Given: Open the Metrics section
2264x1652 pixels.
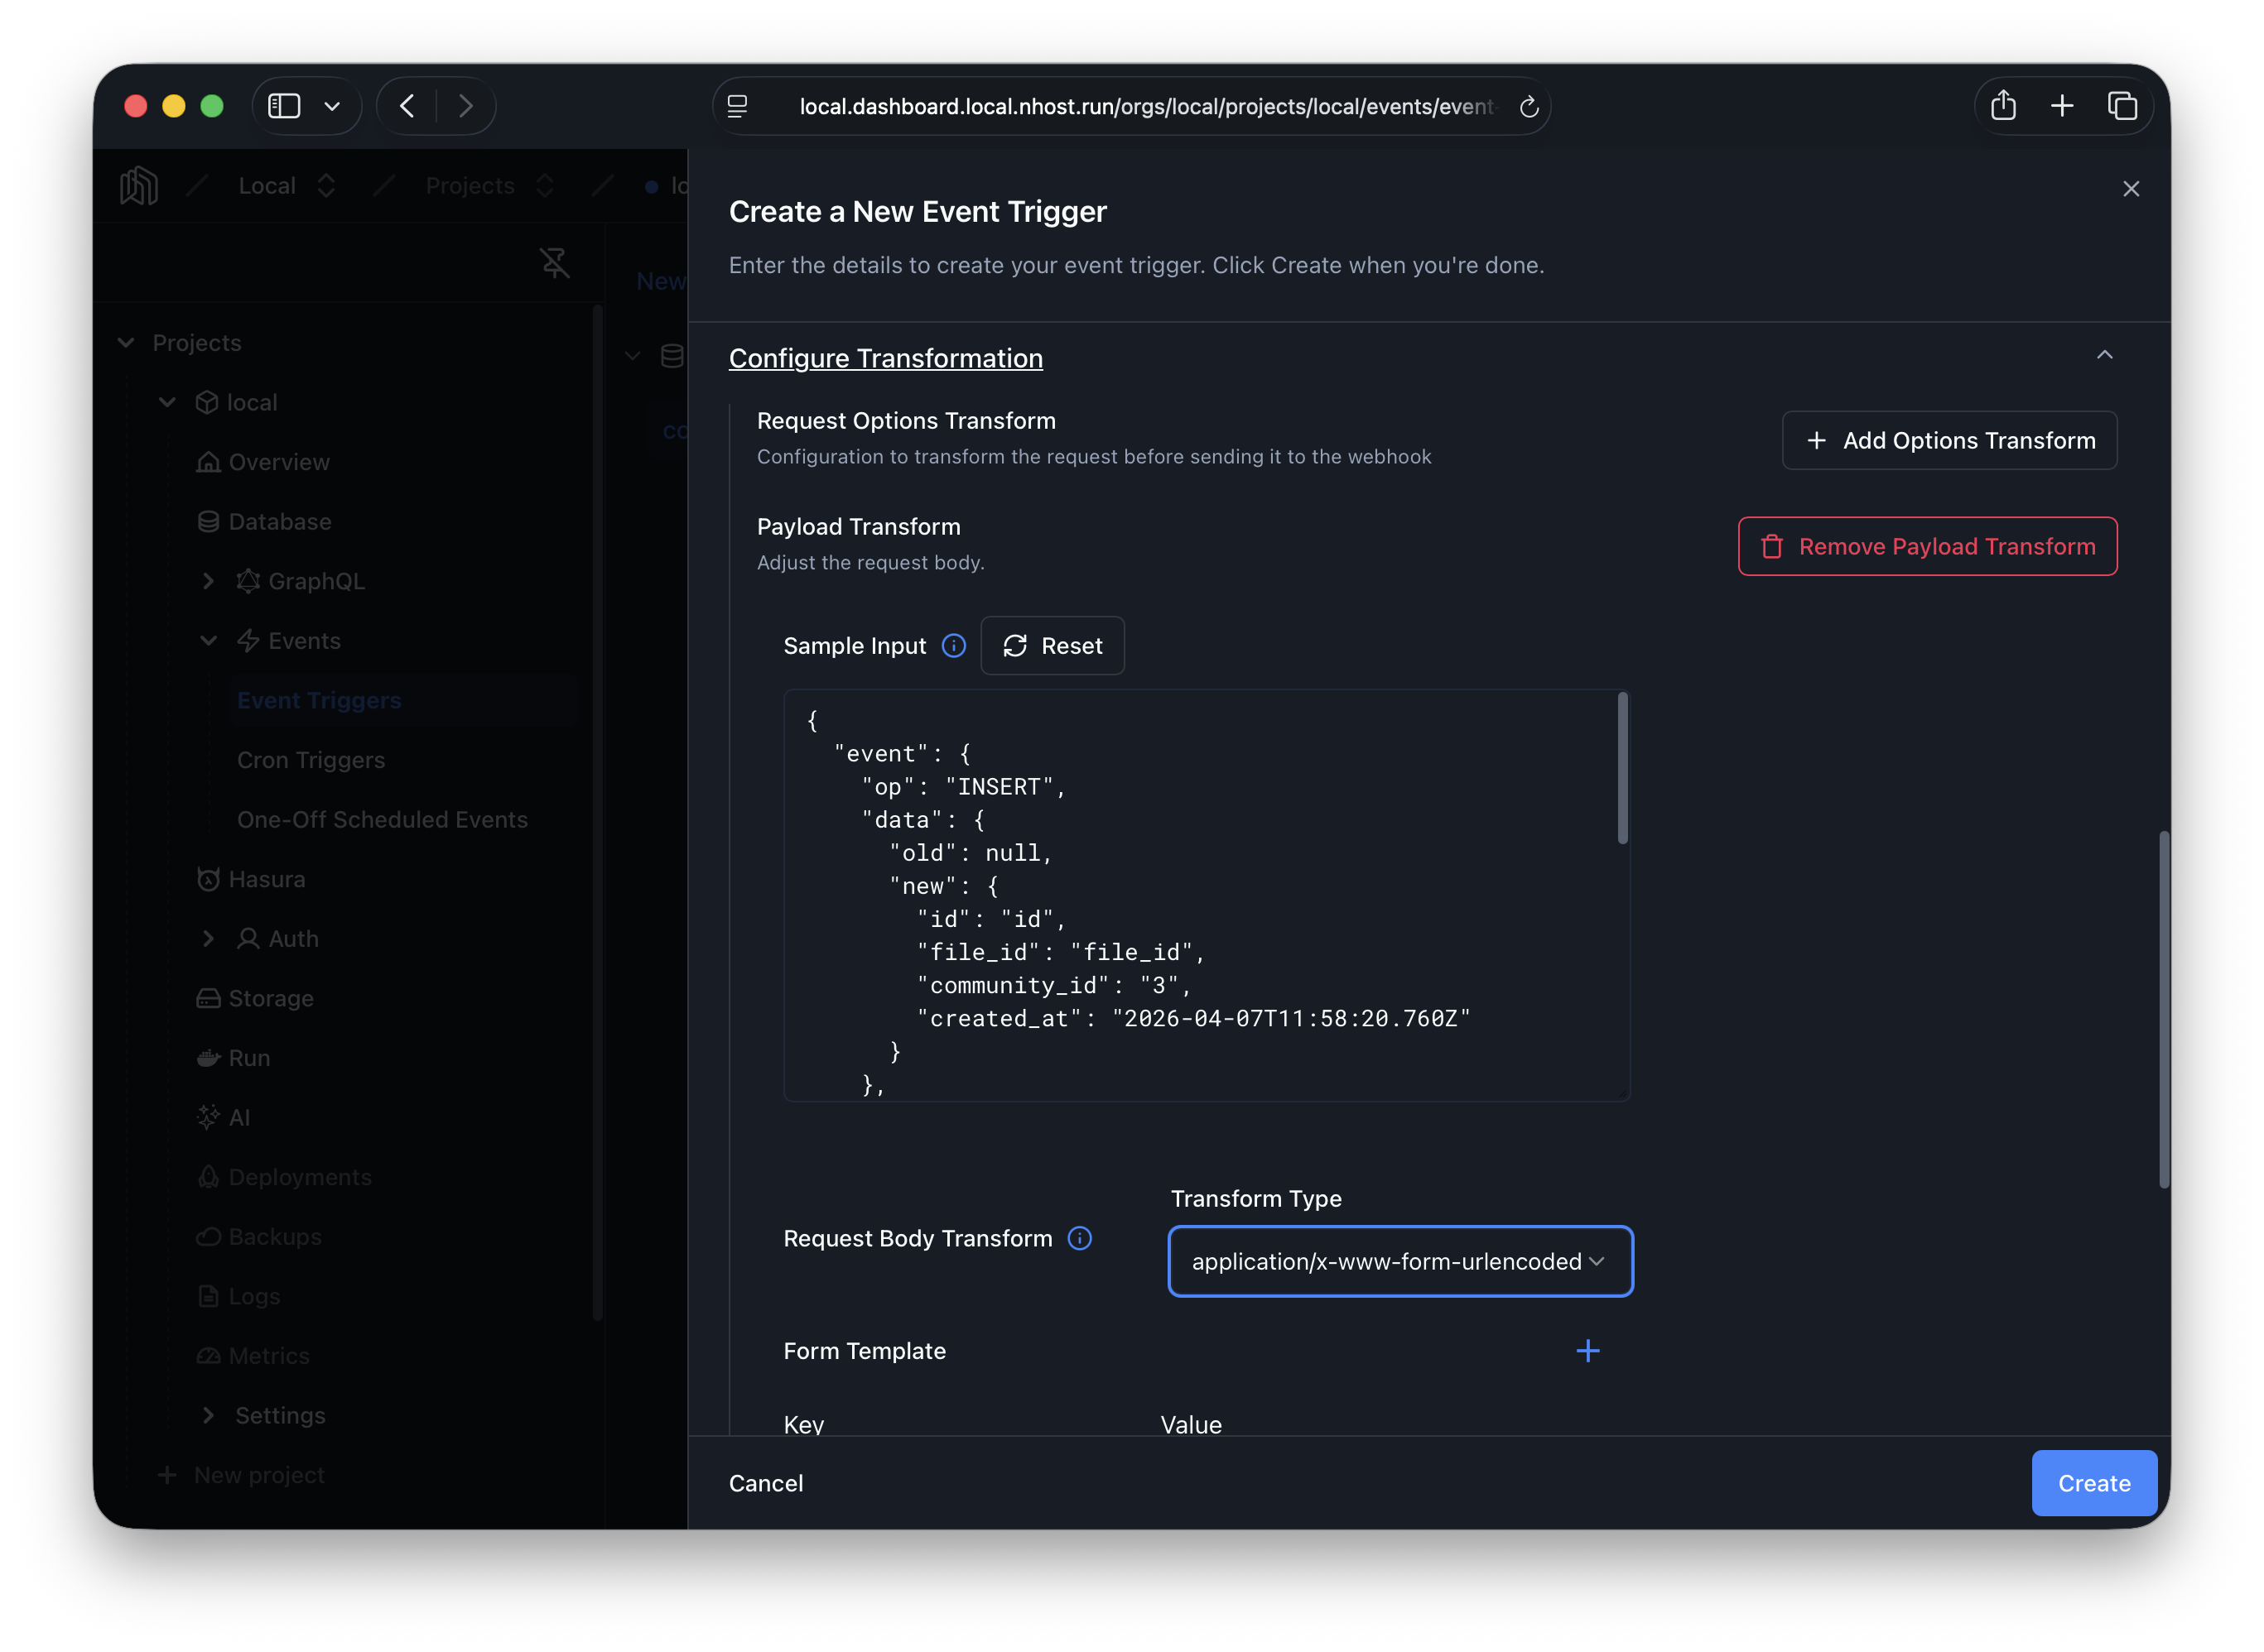Looking at the screenshot, I should 268,1355.
